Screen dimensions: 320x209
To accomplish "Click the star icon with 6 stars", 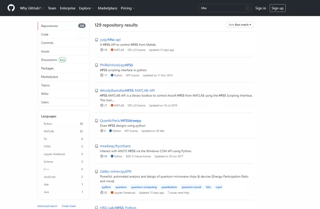I will click(x=102, y=131).
